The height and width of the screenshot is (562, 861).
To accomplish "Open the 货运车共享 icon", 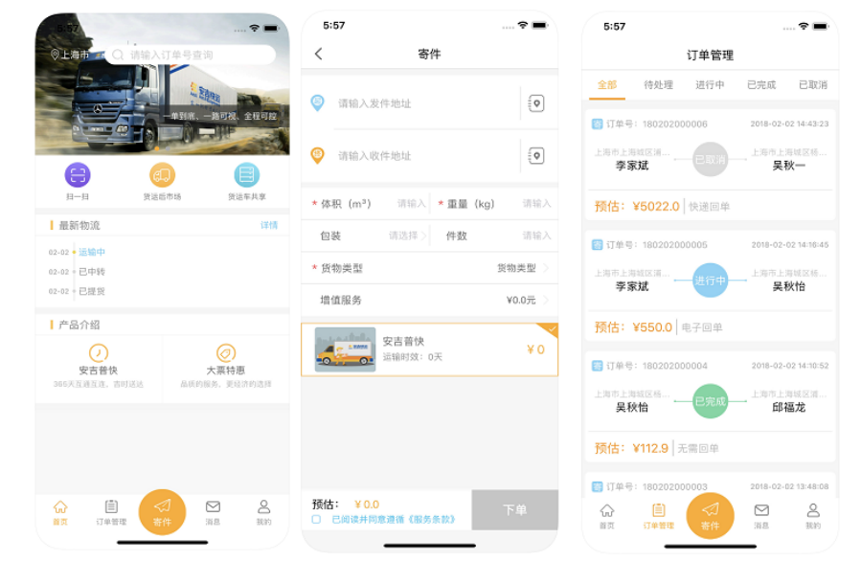I will pos(246,175).
